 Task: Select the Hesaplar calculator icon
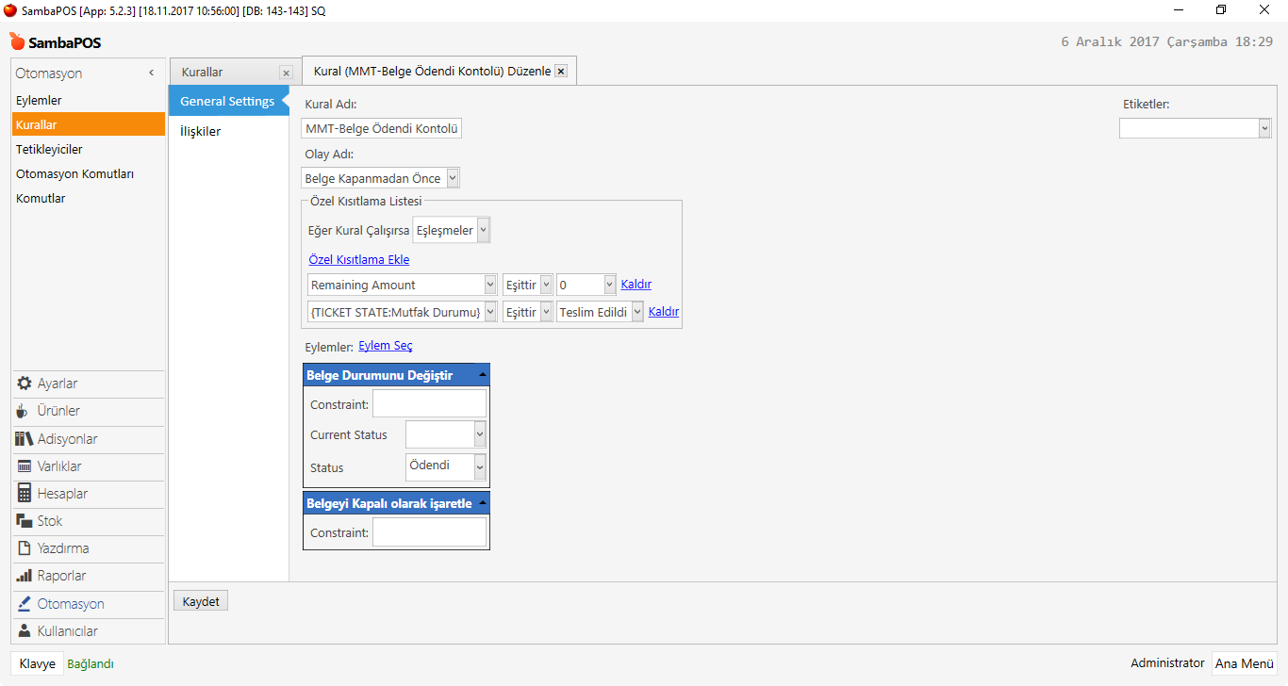click(25, 494)
